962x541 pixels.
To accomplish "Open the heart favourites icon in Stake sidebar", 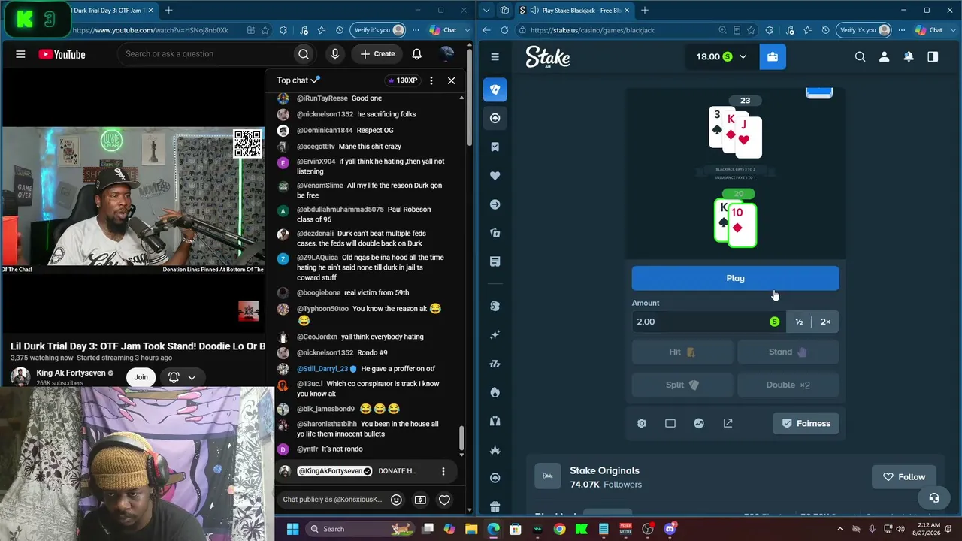I will click(x=495, y=176).
